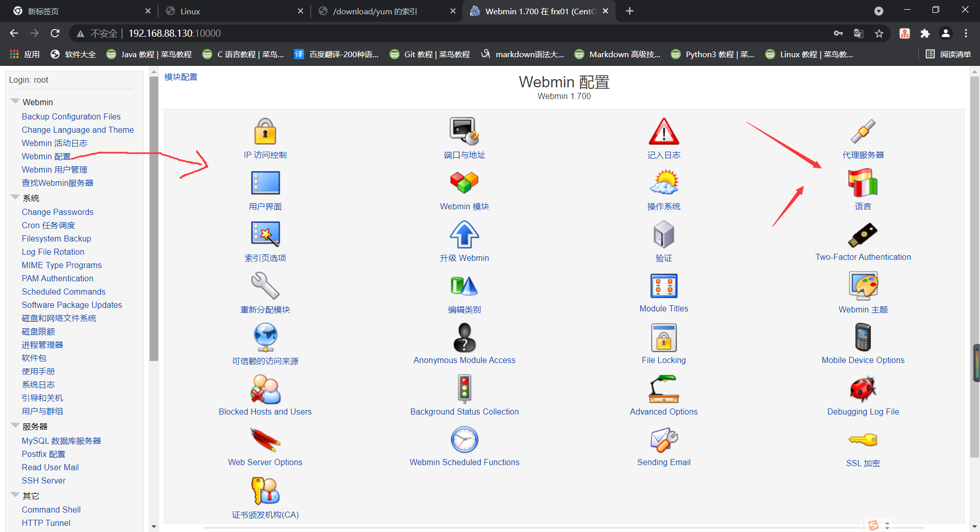Collapse the servers (服务器) category in sidebar
This screenshot has width=980, height=532.
(15, 425)
